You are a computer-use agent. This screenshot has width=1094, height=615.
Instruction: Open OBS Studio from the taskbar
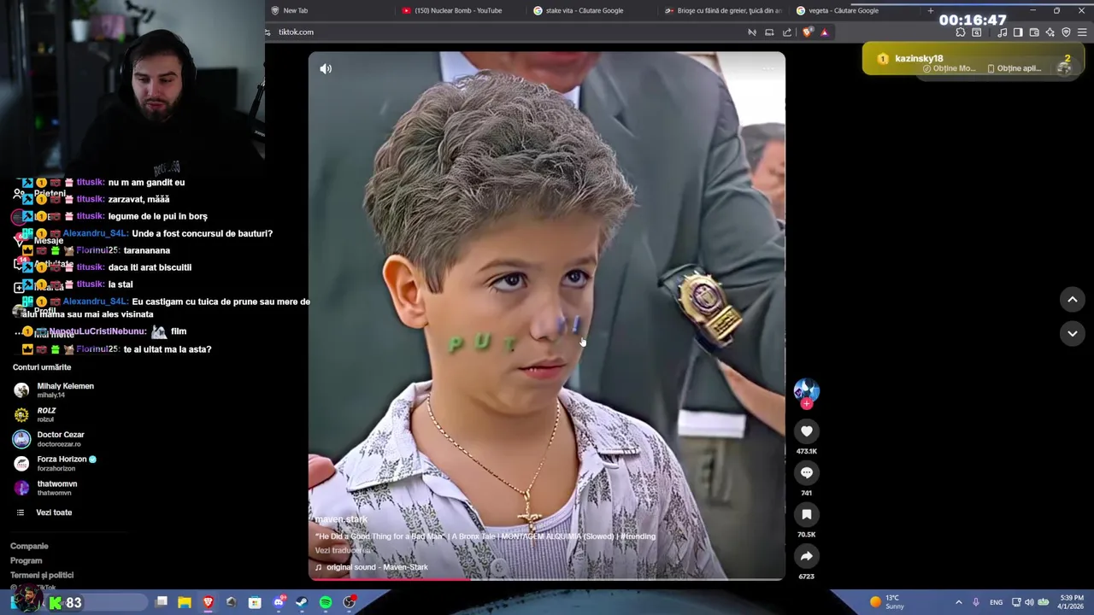[349, 602]
